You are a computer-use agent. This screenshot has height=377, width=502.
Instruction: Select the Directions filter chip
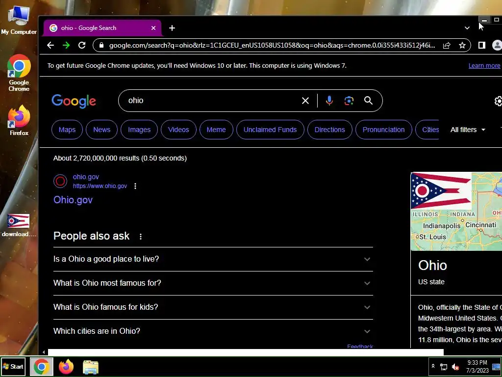[330, 130]
